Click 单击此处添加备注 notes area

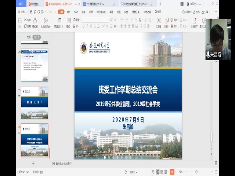[64, 164]
